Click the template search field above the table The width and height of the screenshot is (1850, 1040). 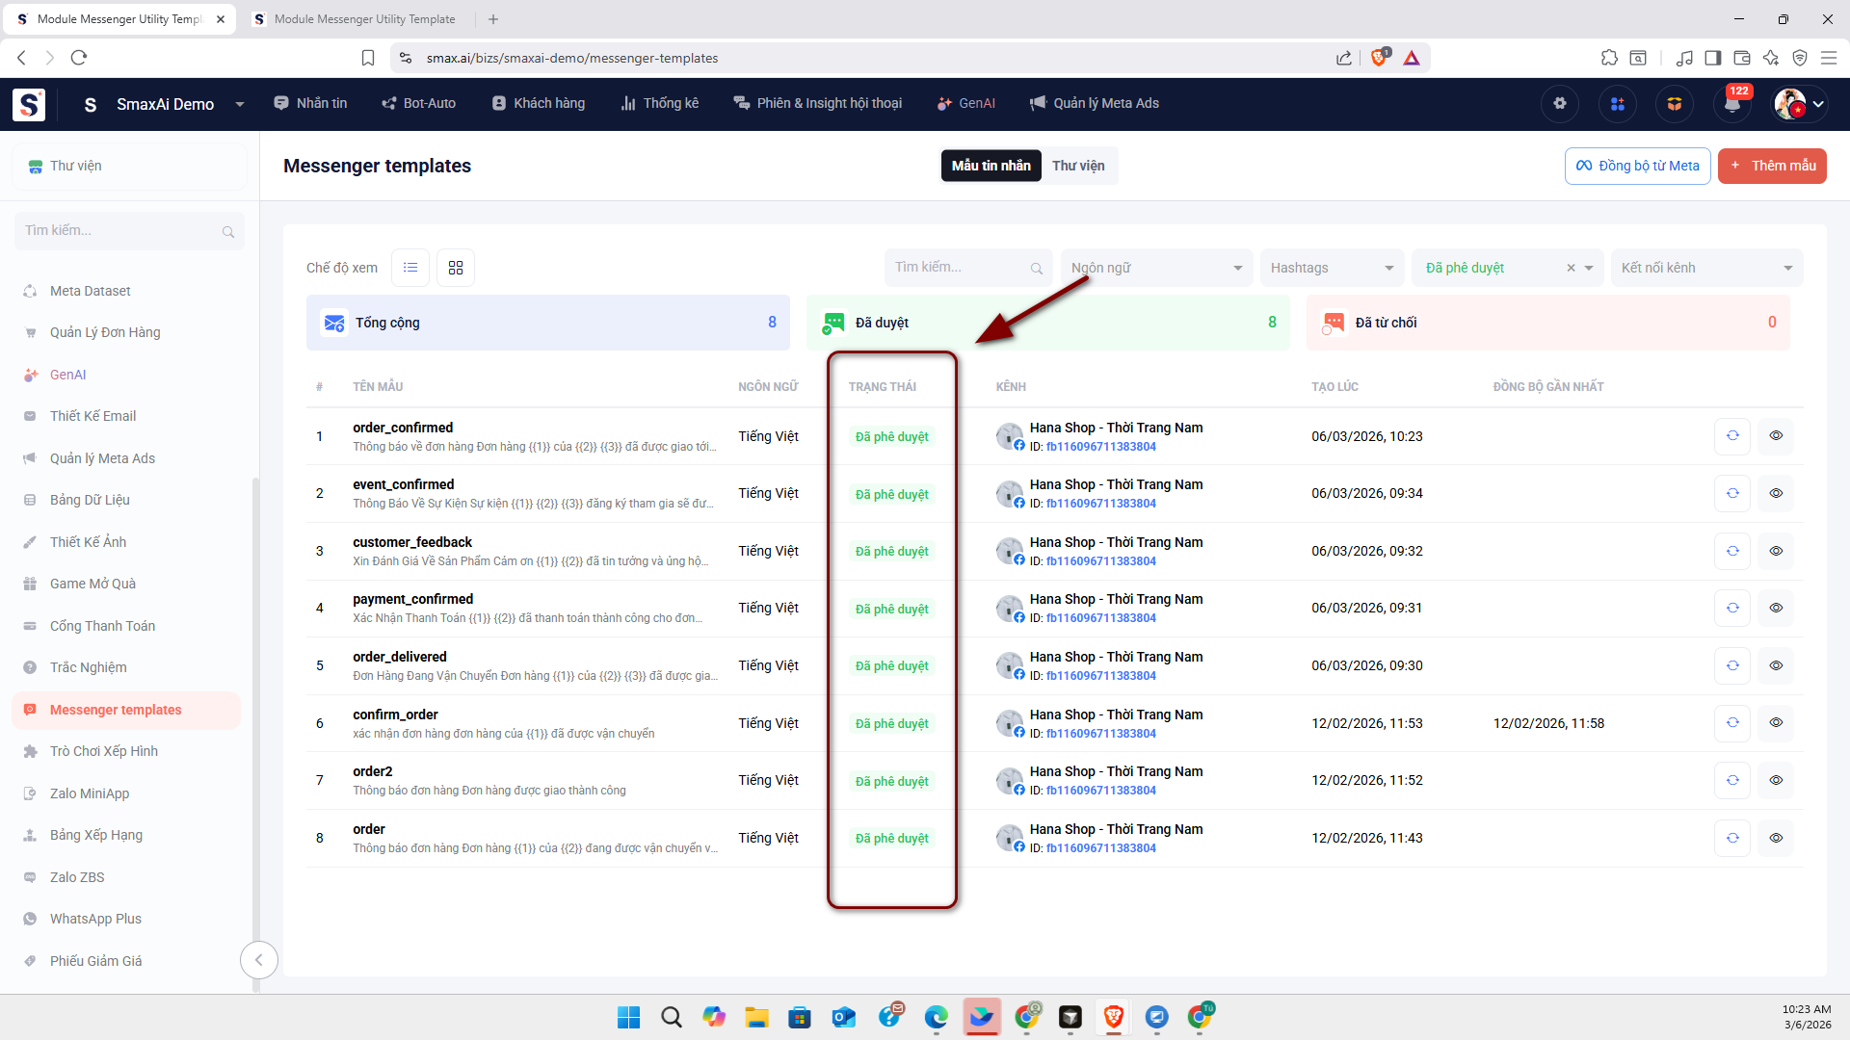click(x=959, y=268)
